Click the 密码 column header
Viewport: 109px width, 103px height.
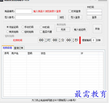point(33,53)
